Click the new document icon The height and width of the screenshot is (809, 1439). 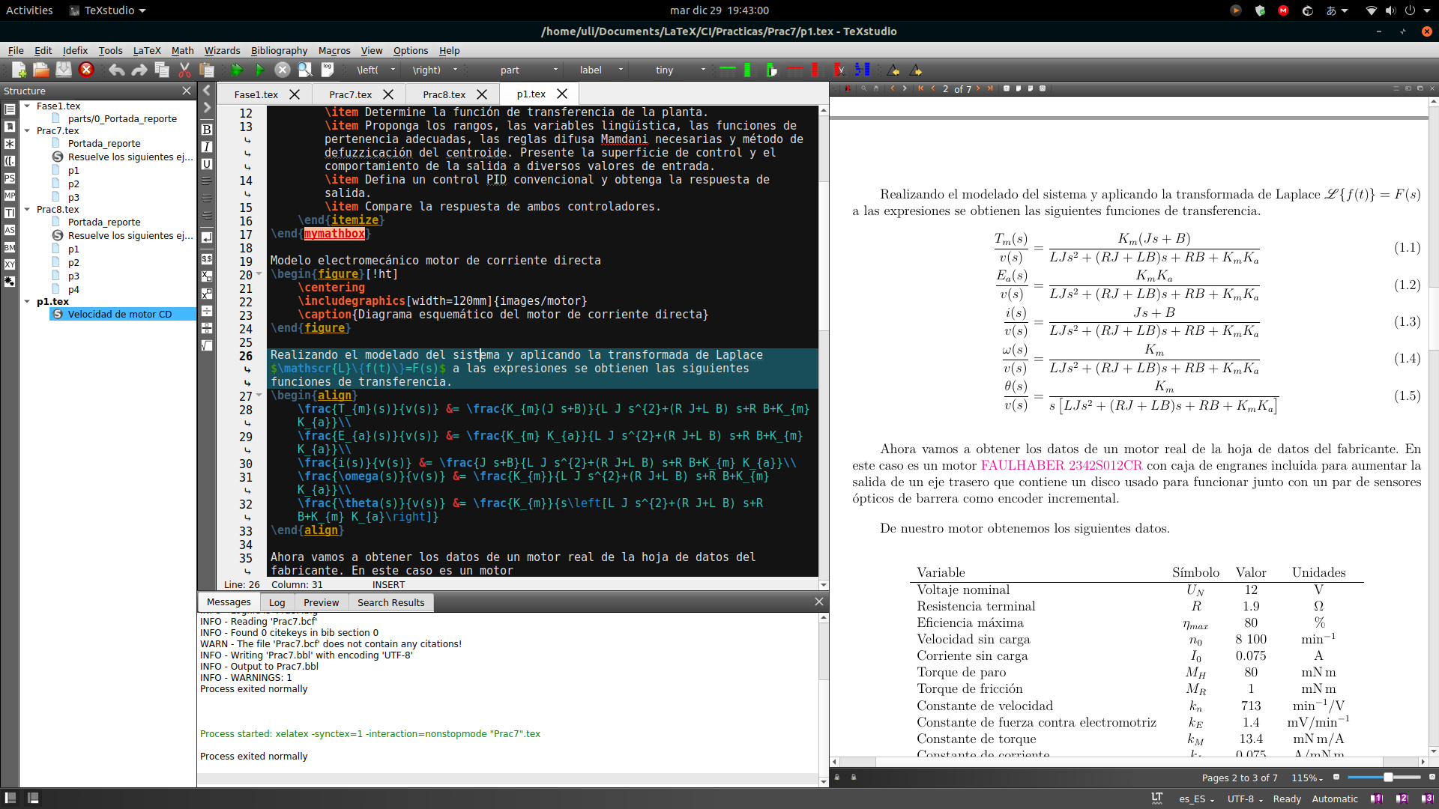coord(19,70)
